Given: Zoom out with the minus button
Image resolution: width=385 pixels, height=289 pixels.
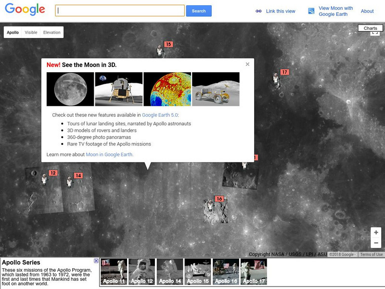Looking at the screenshot, I should (376, 243).
